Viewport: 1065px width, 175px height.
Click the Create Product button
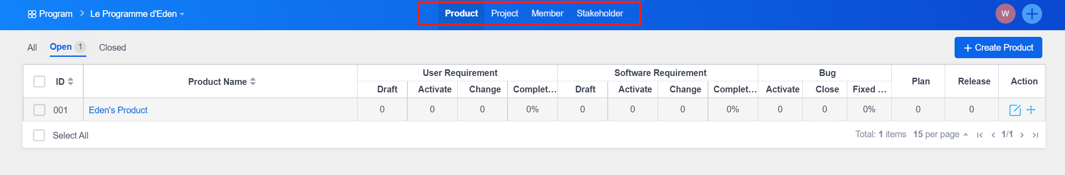click(998, 48)
